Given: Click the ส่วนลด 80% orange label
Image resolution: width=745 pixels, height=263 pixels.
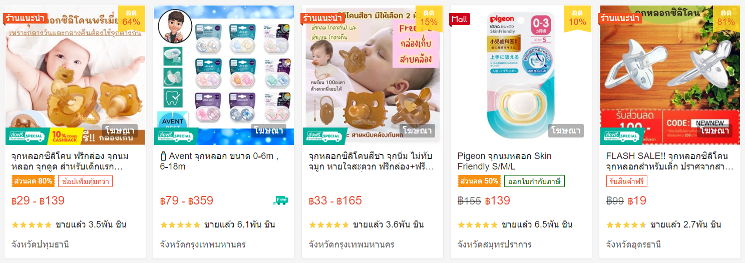Looking at the screenshot, I should click(x=33, y=181).
